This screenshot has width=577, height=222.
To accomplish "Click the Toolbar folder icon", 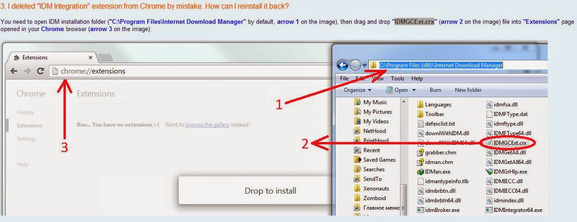I will tap(420, 114).
